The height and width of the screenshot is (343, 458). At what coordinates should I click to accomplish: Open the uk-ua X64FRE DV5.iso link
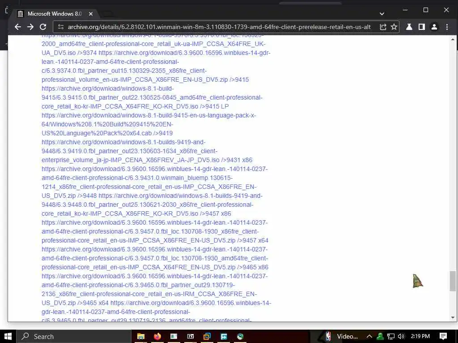pos(153,44)
